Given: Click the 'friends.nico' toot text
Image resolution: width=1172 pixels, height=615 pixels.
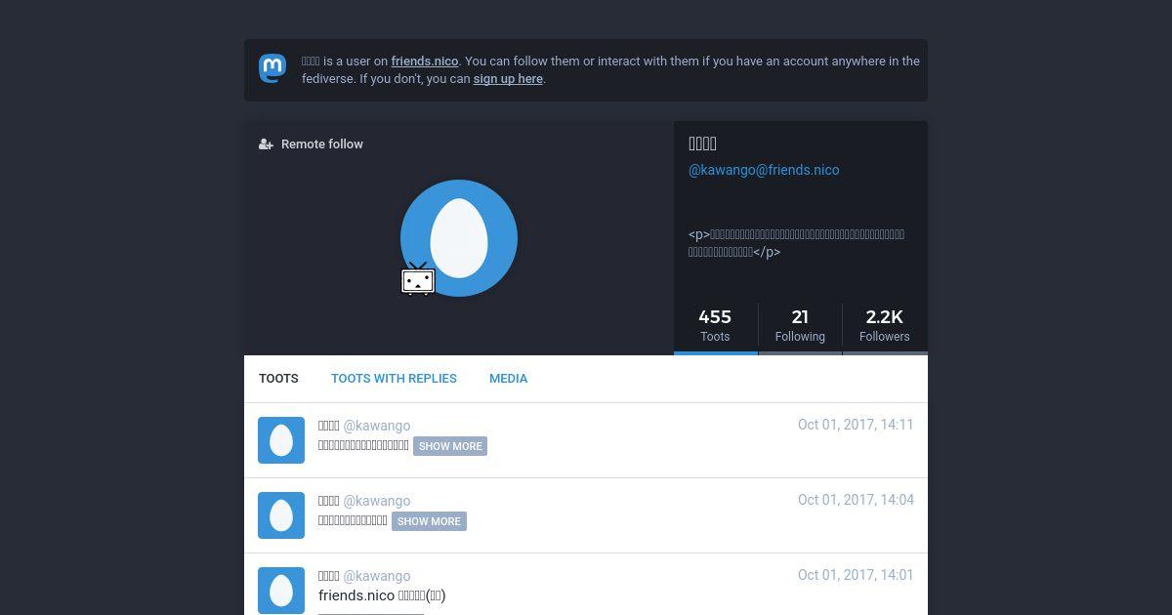Looking at the screenshot, I should click(x=382, y=595).
